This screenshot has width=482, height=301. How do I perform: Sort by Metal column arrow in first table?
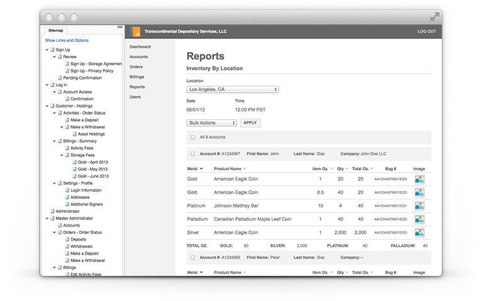[201, 169]
